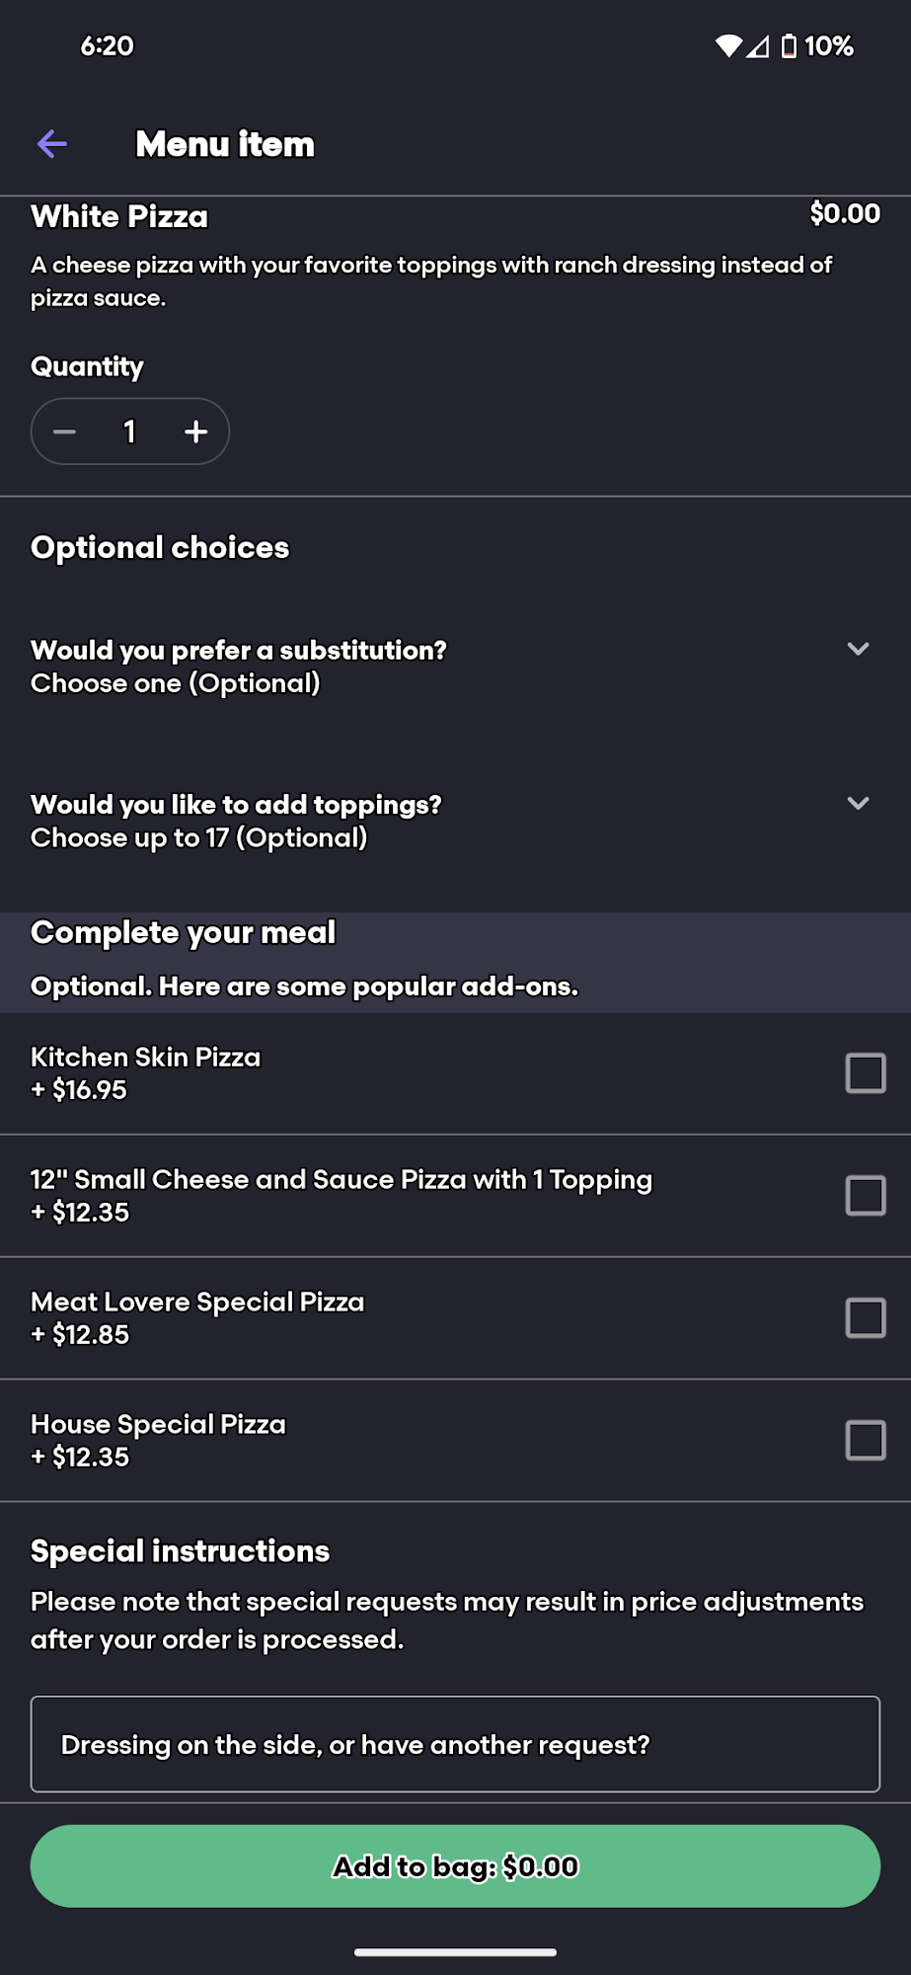Expand the add toppings chevron

pos(858,804)
